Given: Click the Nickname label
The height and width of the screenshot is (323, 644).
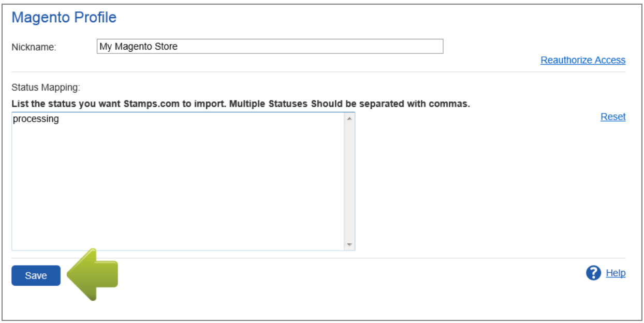Looking at the screenshot, I should click(34, 47).
